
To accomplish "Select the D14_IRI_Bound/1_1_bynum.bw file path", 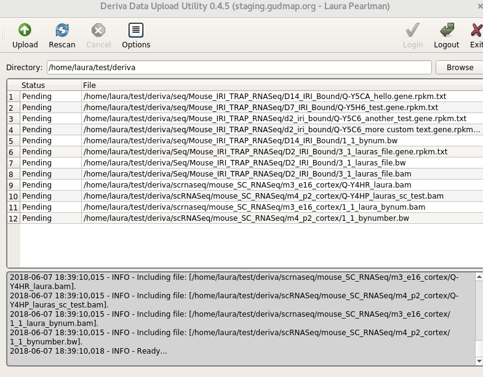I will point(240,141).
